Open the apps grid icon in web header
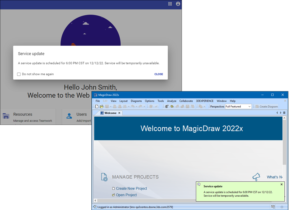 [x=170, y=4]
